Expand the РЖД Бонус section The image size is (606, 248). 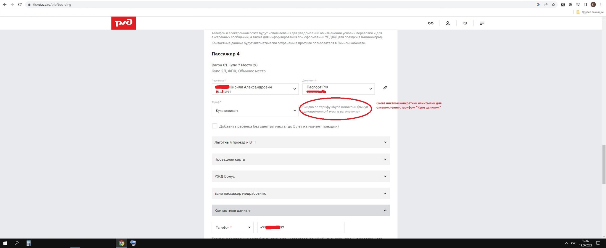tap(301, 176)
